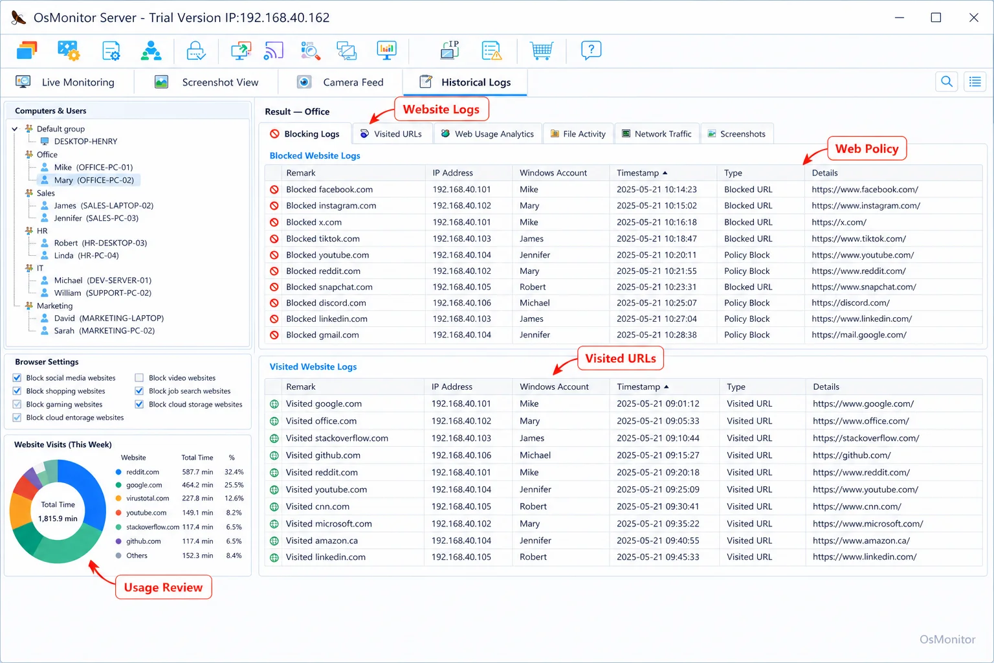
Task: Click the group icon beside Sales
Action: click(29, 193)
